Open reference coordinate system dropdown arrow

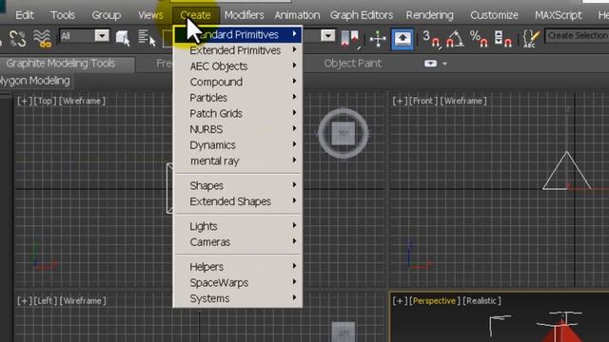click(x=327, y=36)
